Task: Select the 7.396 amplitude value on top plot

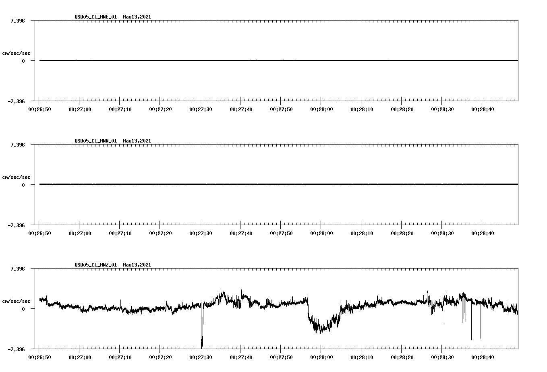Action: pos(17,20)
